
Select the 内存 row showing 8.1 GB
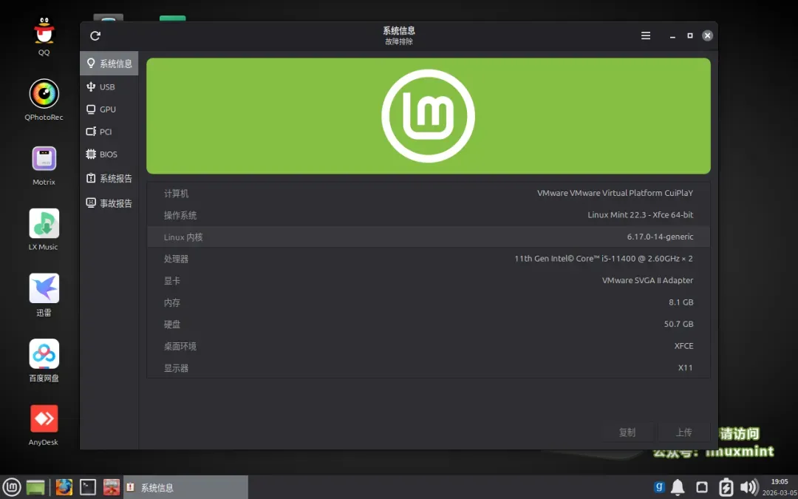429,302
